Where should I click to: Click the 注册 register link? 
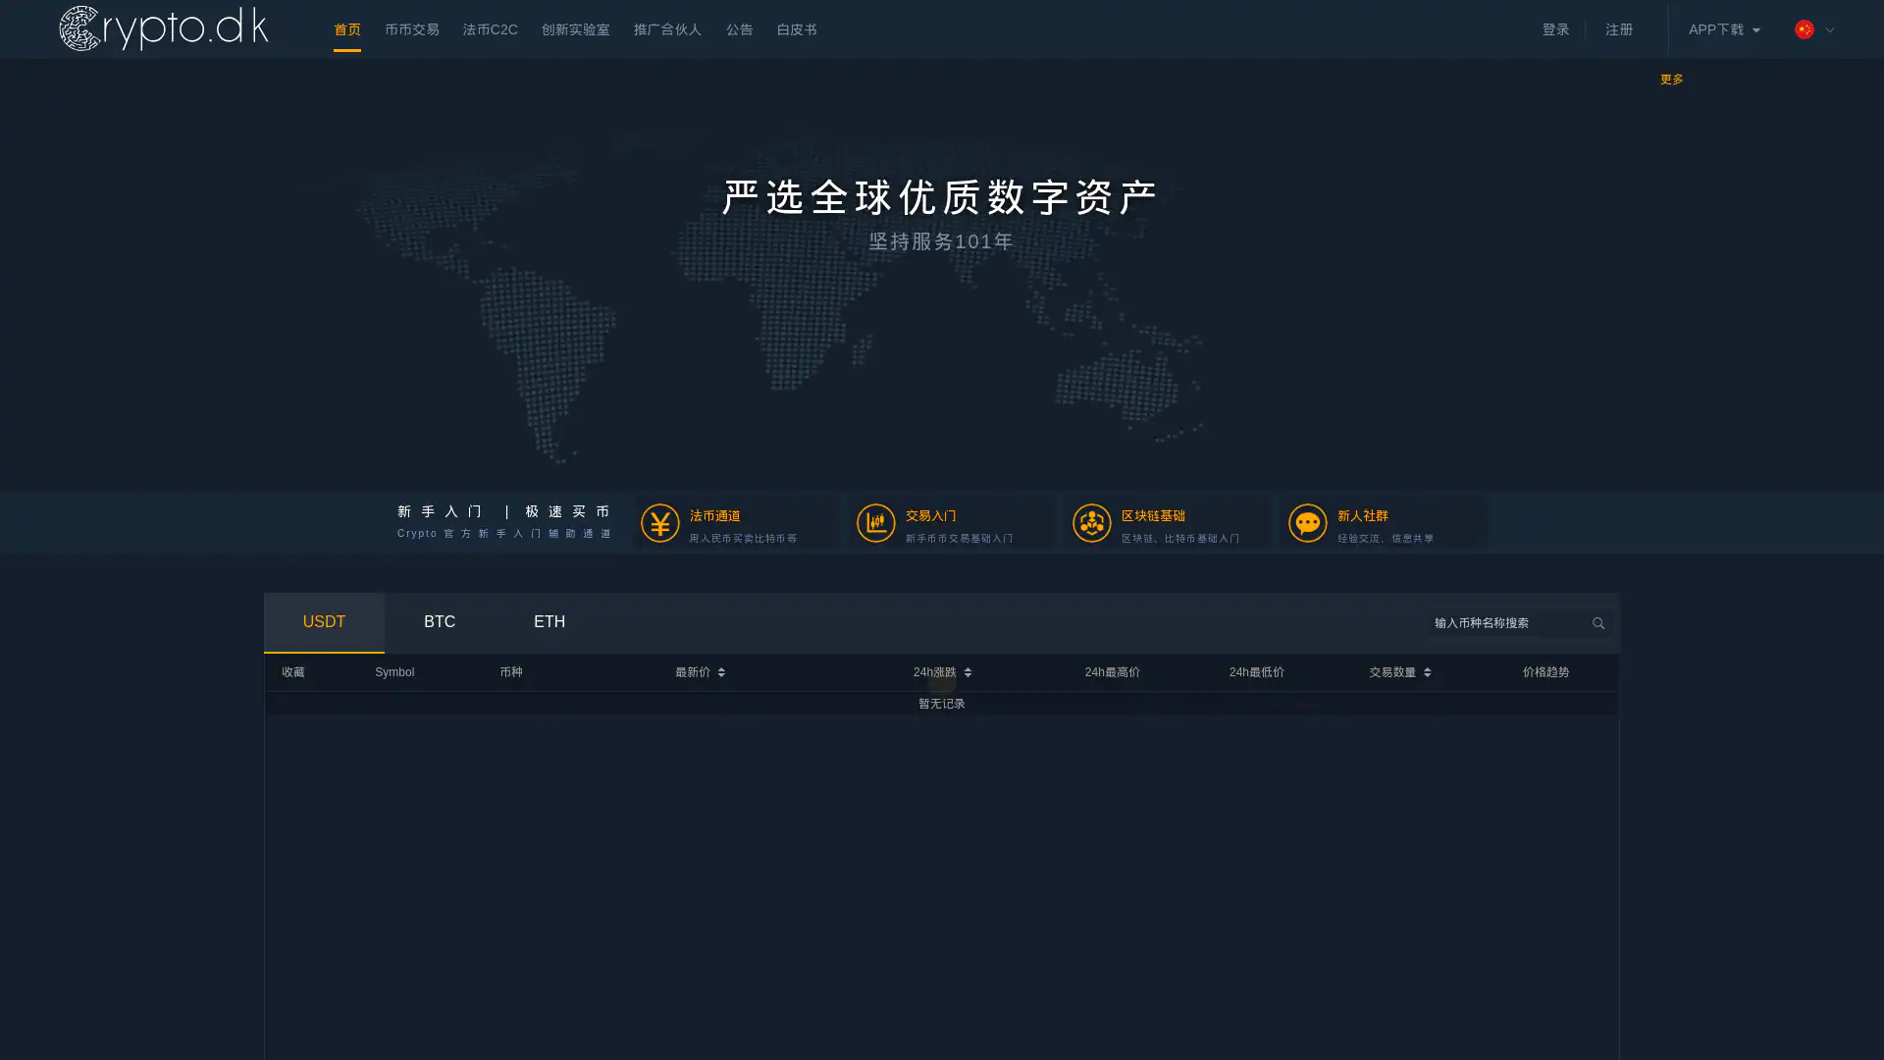[x=1618, y=30]
